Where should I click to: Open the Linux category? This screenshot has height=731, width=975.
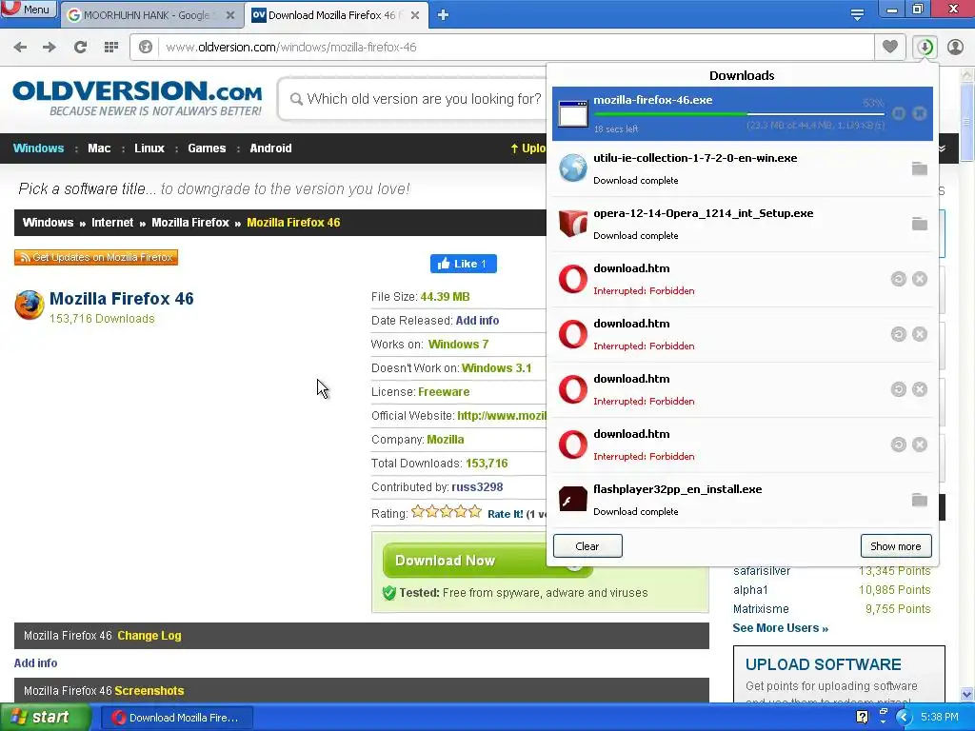pos(149,148)
